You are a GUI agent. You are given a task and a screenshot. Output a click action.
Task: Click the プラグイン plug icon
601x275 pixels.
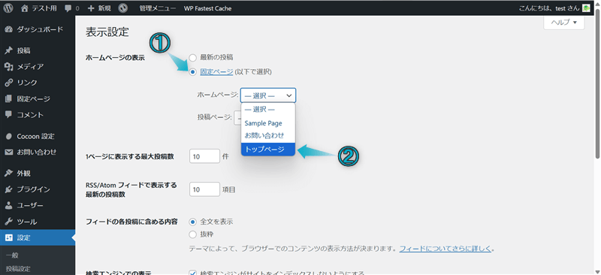[9, 189]
